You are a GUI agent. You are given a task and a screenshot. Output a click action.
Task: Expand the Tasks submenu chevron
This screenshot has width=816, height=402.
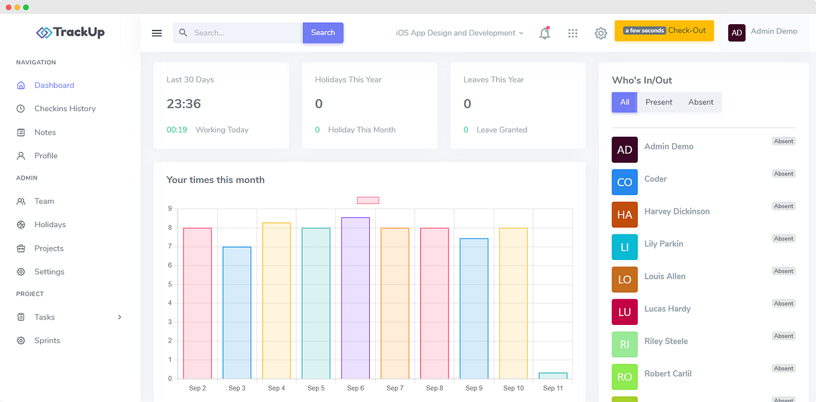tap(120, 317)
